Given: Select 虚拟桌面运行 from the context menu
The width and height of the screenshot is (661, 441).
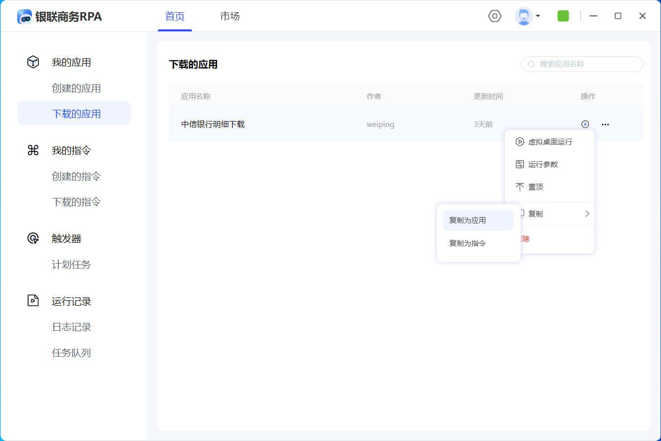Looking at the screenshot, I should 550,142.
